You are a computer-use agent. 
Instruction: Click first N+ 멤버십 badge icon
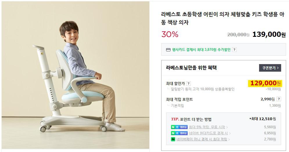[179, 127]
